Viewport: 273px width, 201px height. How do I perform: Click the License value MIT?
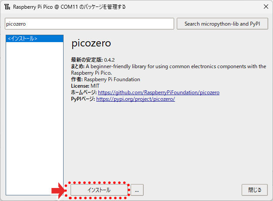click(x=95, y=86)
